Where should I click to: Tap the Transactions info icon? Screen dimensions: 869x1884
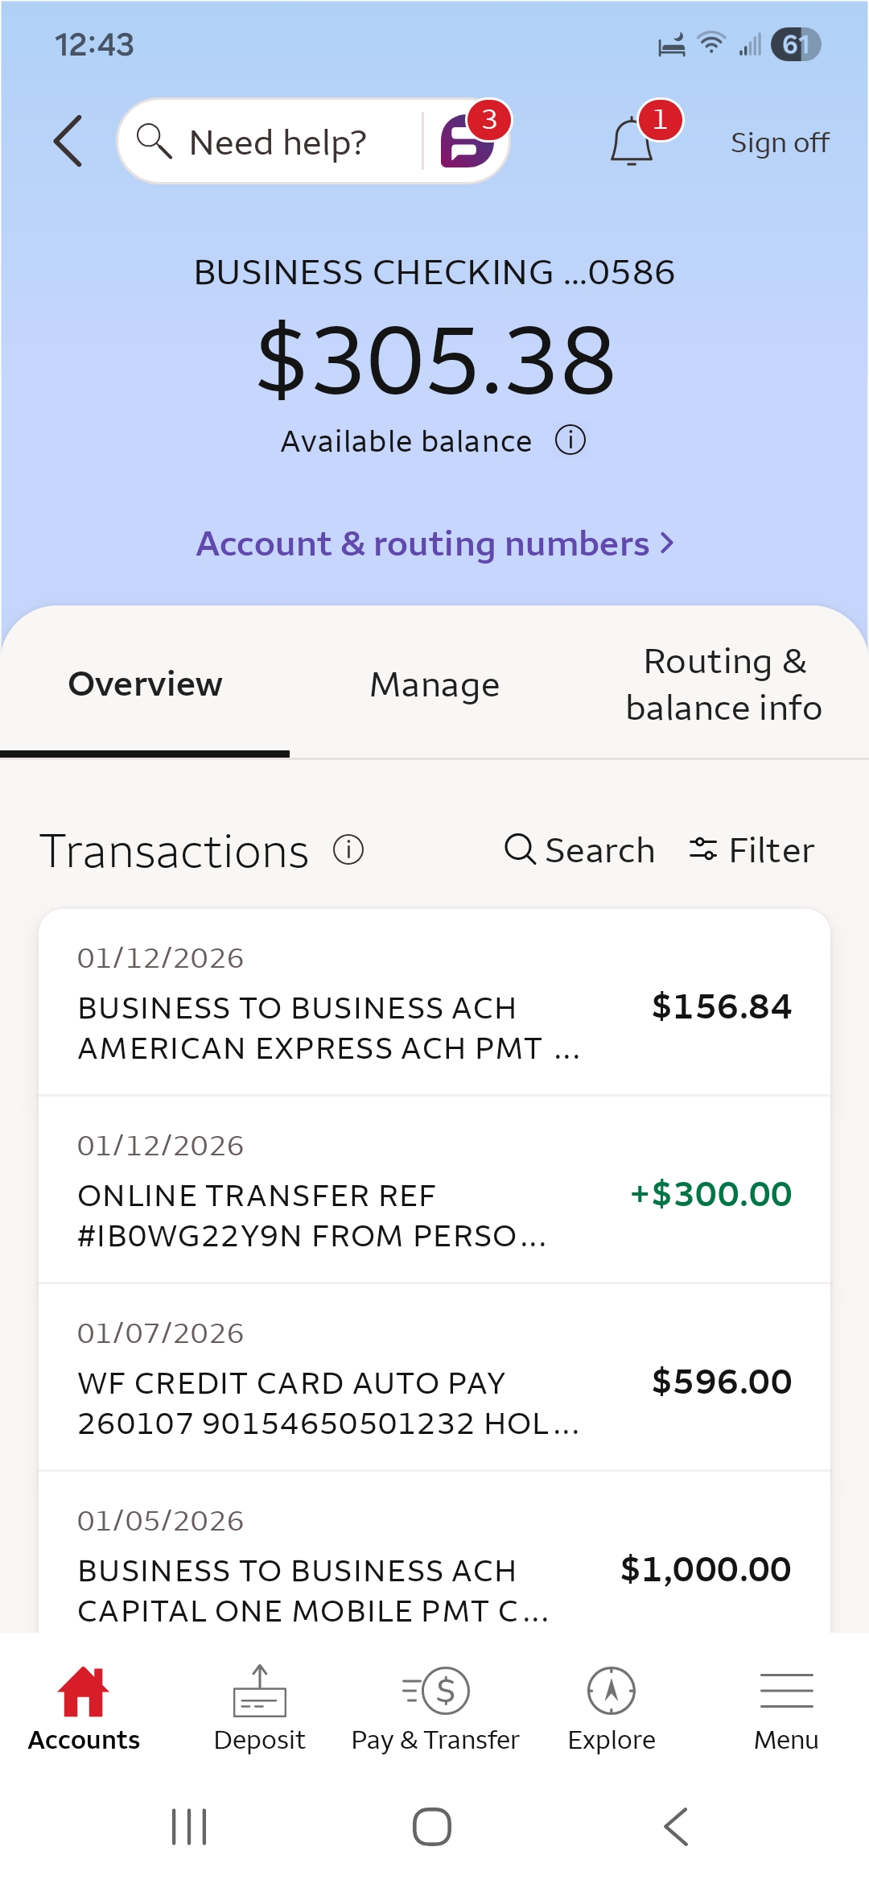click(x=348, y=849)
